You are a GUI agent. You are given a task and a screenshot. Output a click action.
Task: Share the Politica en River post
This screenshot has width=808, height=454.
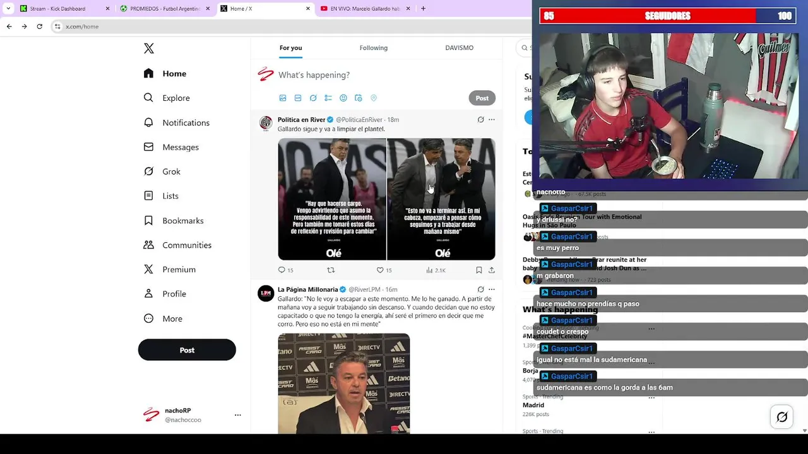tap(492, 270)
